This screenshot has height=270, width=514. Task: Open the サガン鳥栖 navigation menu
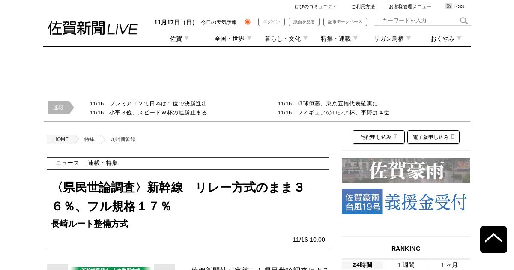[x=389, y=39]
